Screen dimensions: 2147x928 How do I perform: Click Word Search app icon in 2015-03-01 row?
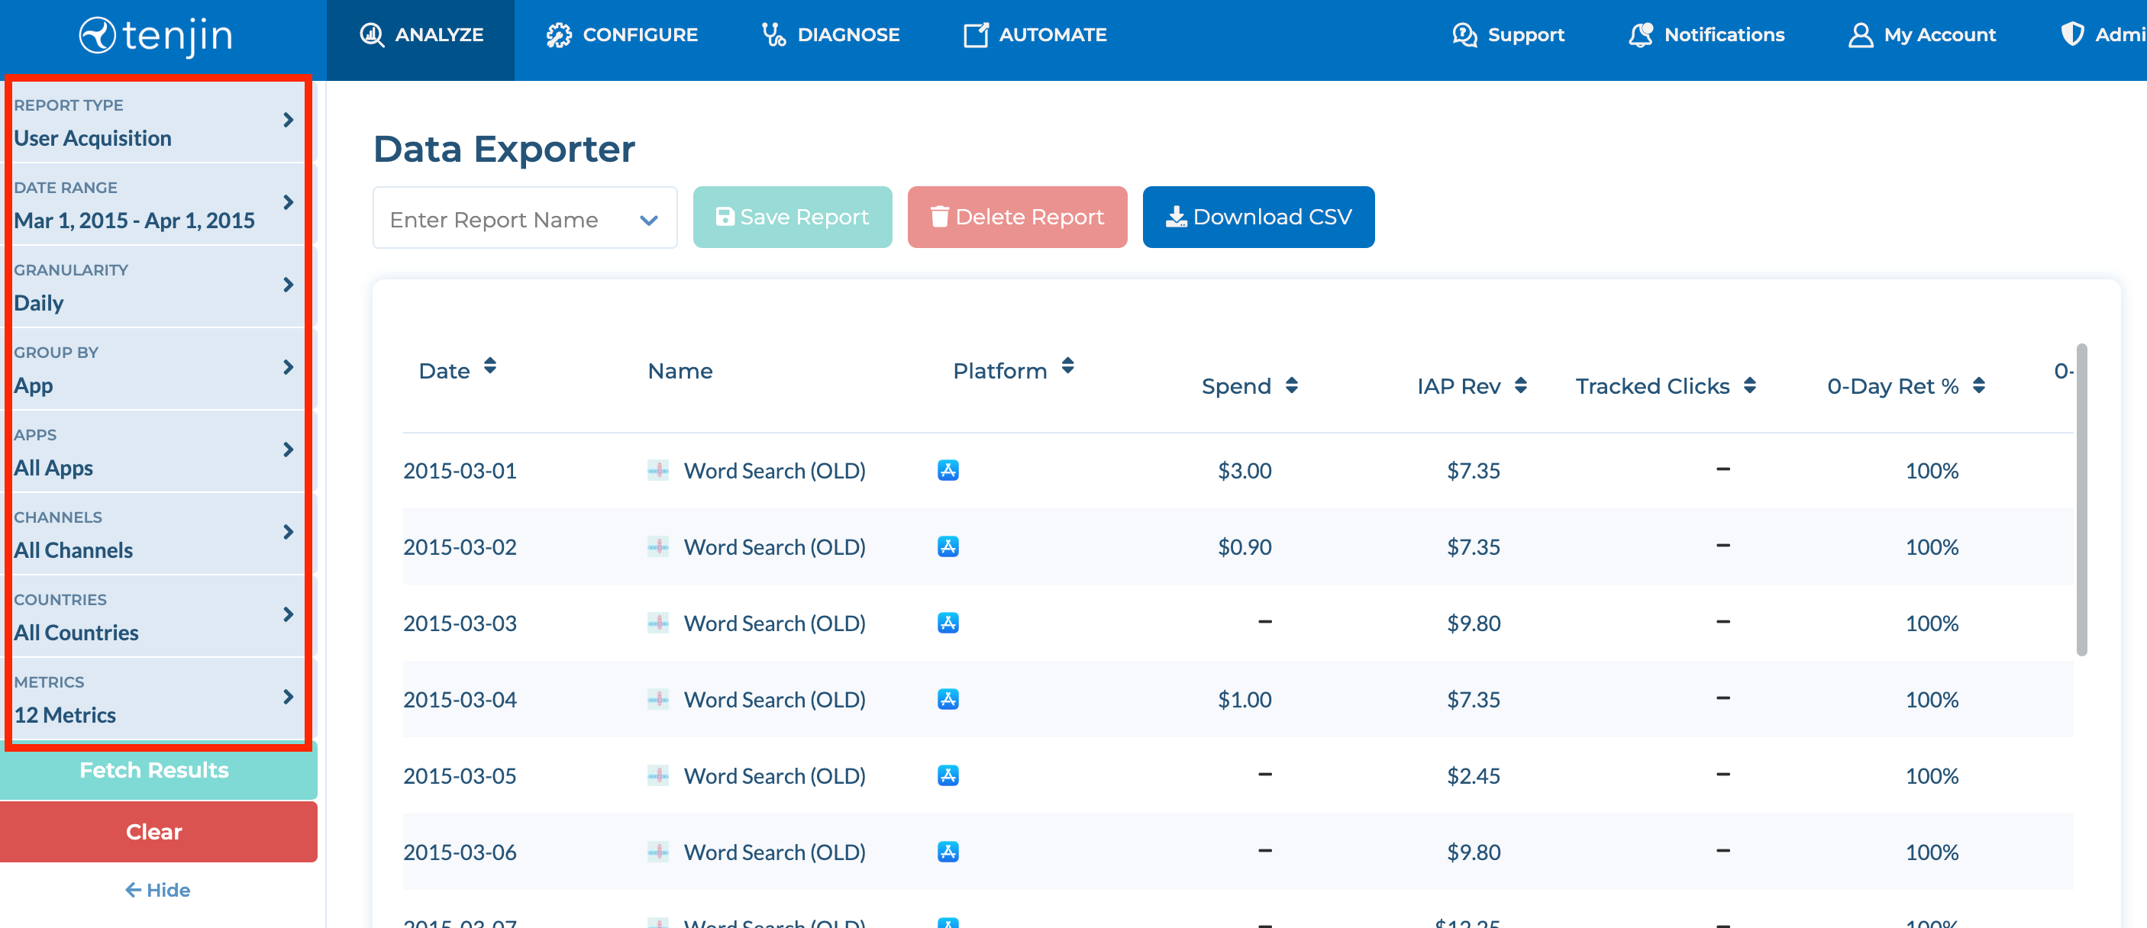point(658,471)
